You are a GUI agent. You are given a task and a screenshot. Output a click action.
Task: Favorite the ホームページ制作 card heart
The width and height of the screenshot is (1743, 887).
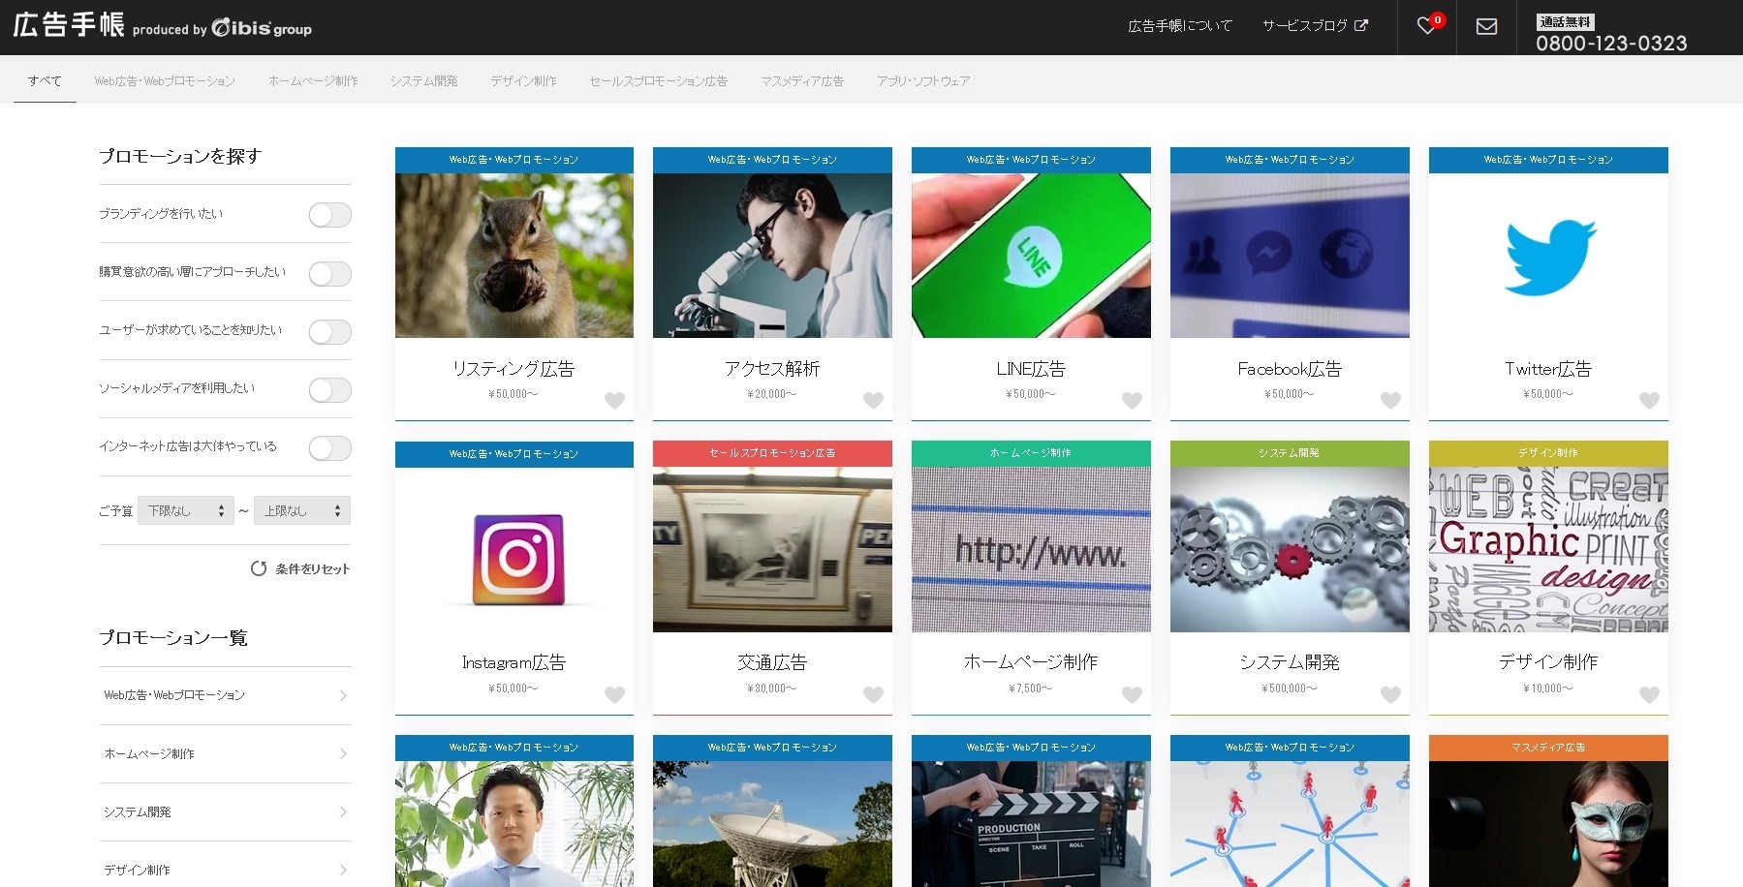click(x=1132, y=694)
